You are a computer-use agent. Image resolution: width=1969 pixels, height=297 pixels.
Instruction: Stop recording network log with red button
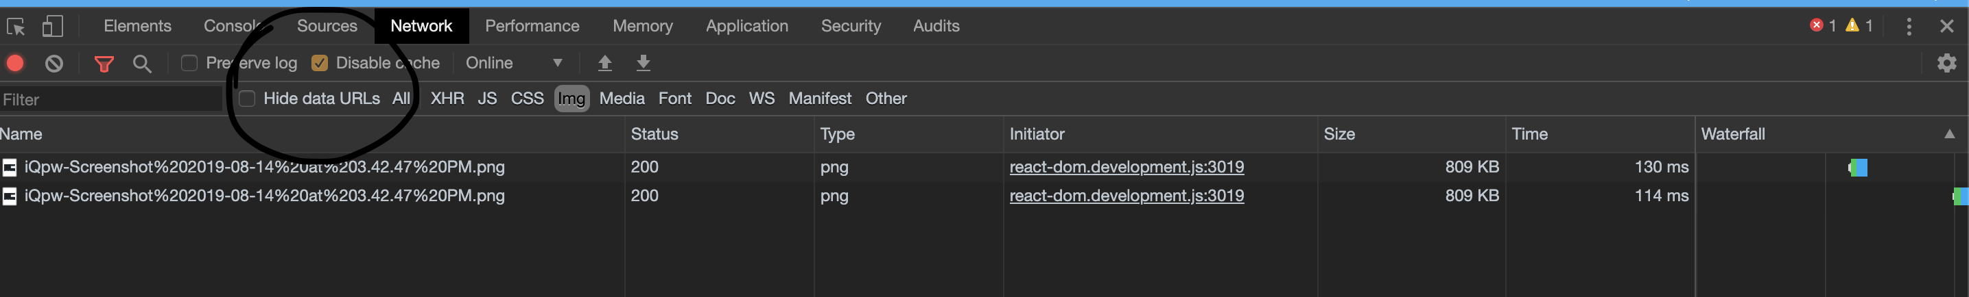click(x=15, y=63)
